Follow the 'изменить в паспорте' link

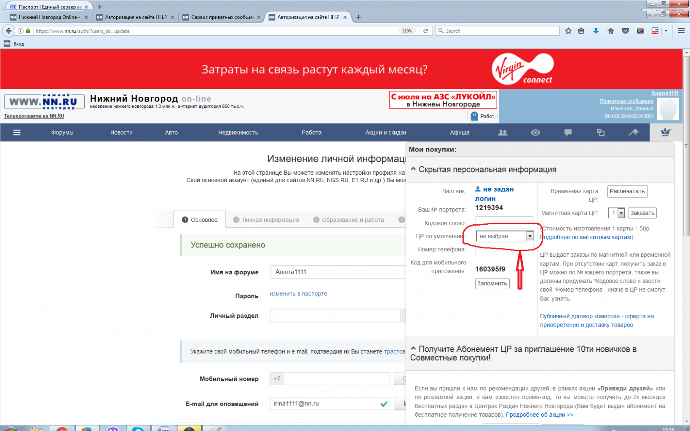pyautogui.click(x=298, y=294)
